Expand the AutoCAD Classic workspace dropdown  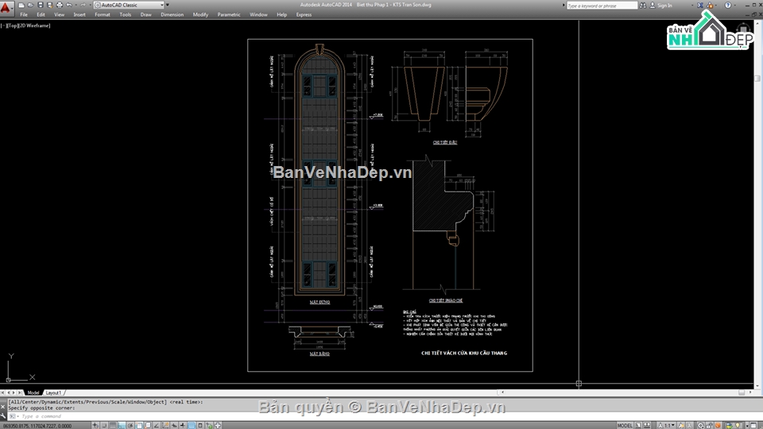coord(163,5)
